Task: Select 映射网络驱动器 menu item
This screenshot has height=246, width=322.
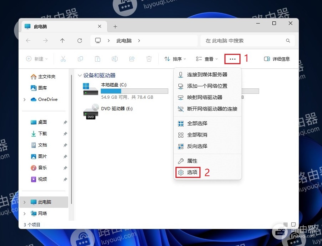Action: pos(207,97)
